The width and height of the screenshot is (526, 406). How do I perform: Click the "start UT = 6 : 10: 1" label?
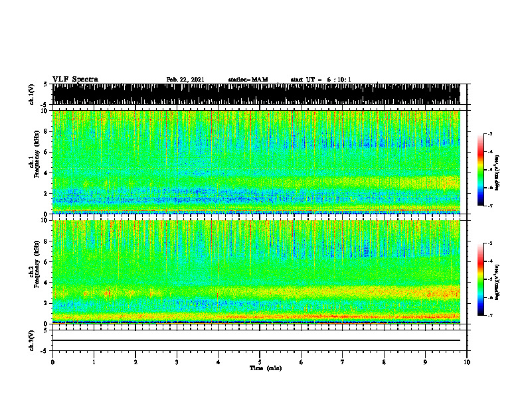point(321,80)
